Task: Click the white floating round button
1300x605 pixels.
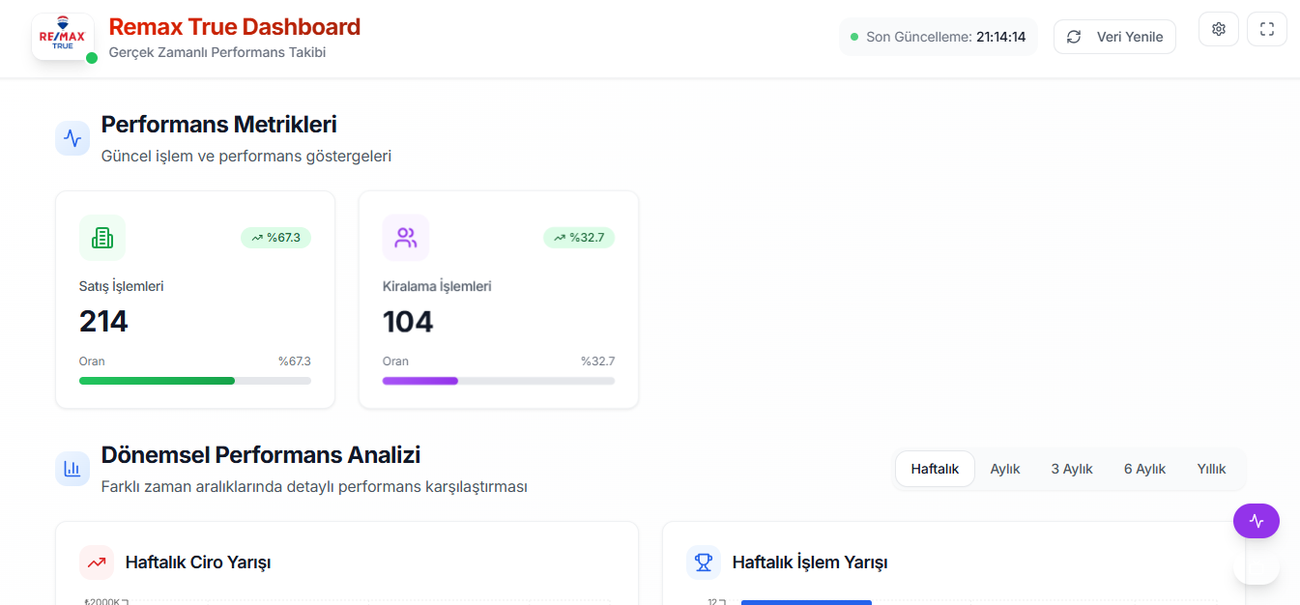Action: [1257, 566]
